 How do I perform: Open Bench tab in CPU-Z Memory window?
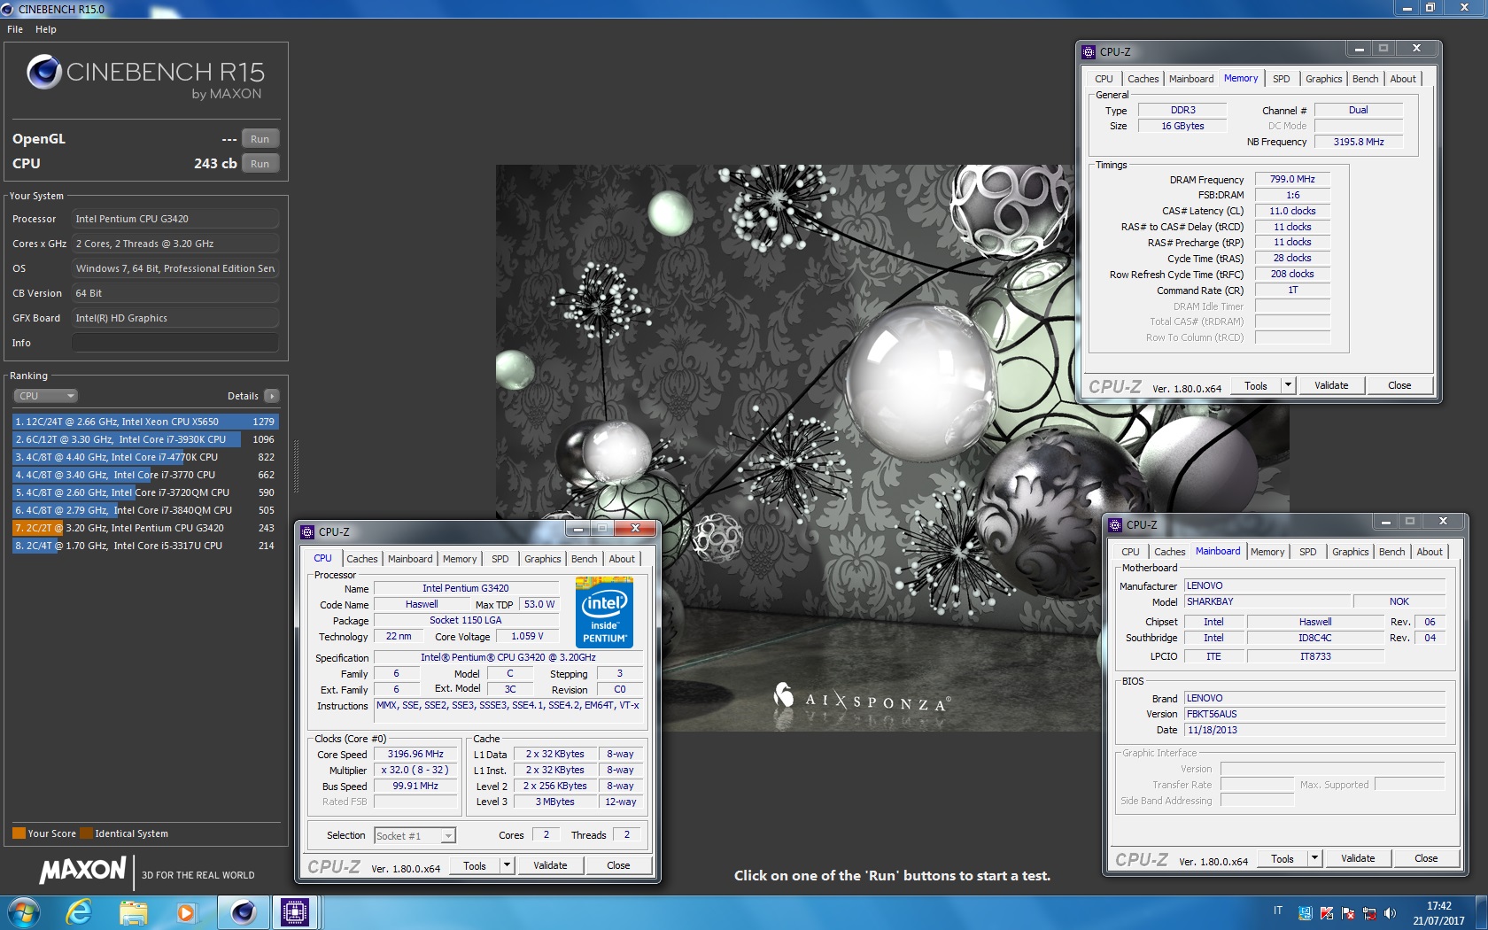coord(1365,79)
